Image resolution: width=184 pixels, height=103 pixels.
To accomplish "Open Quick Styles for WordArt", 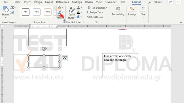I will point(72,13).
